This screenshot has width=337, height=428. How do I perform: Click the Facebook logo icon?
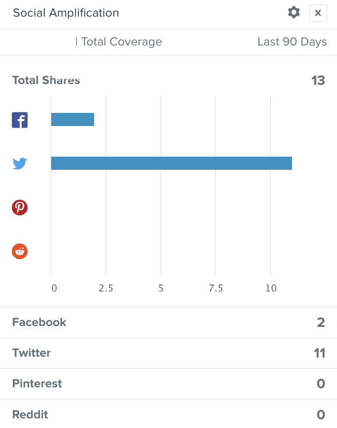[20, 120]
